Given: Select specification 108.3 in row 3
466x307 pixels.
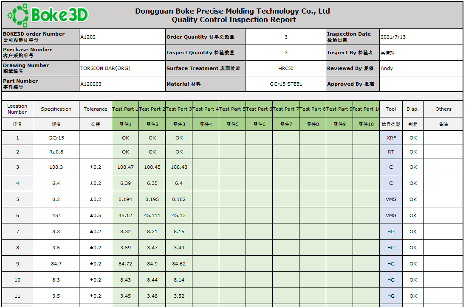Looking at the screenshot, I should pos(56,167).
